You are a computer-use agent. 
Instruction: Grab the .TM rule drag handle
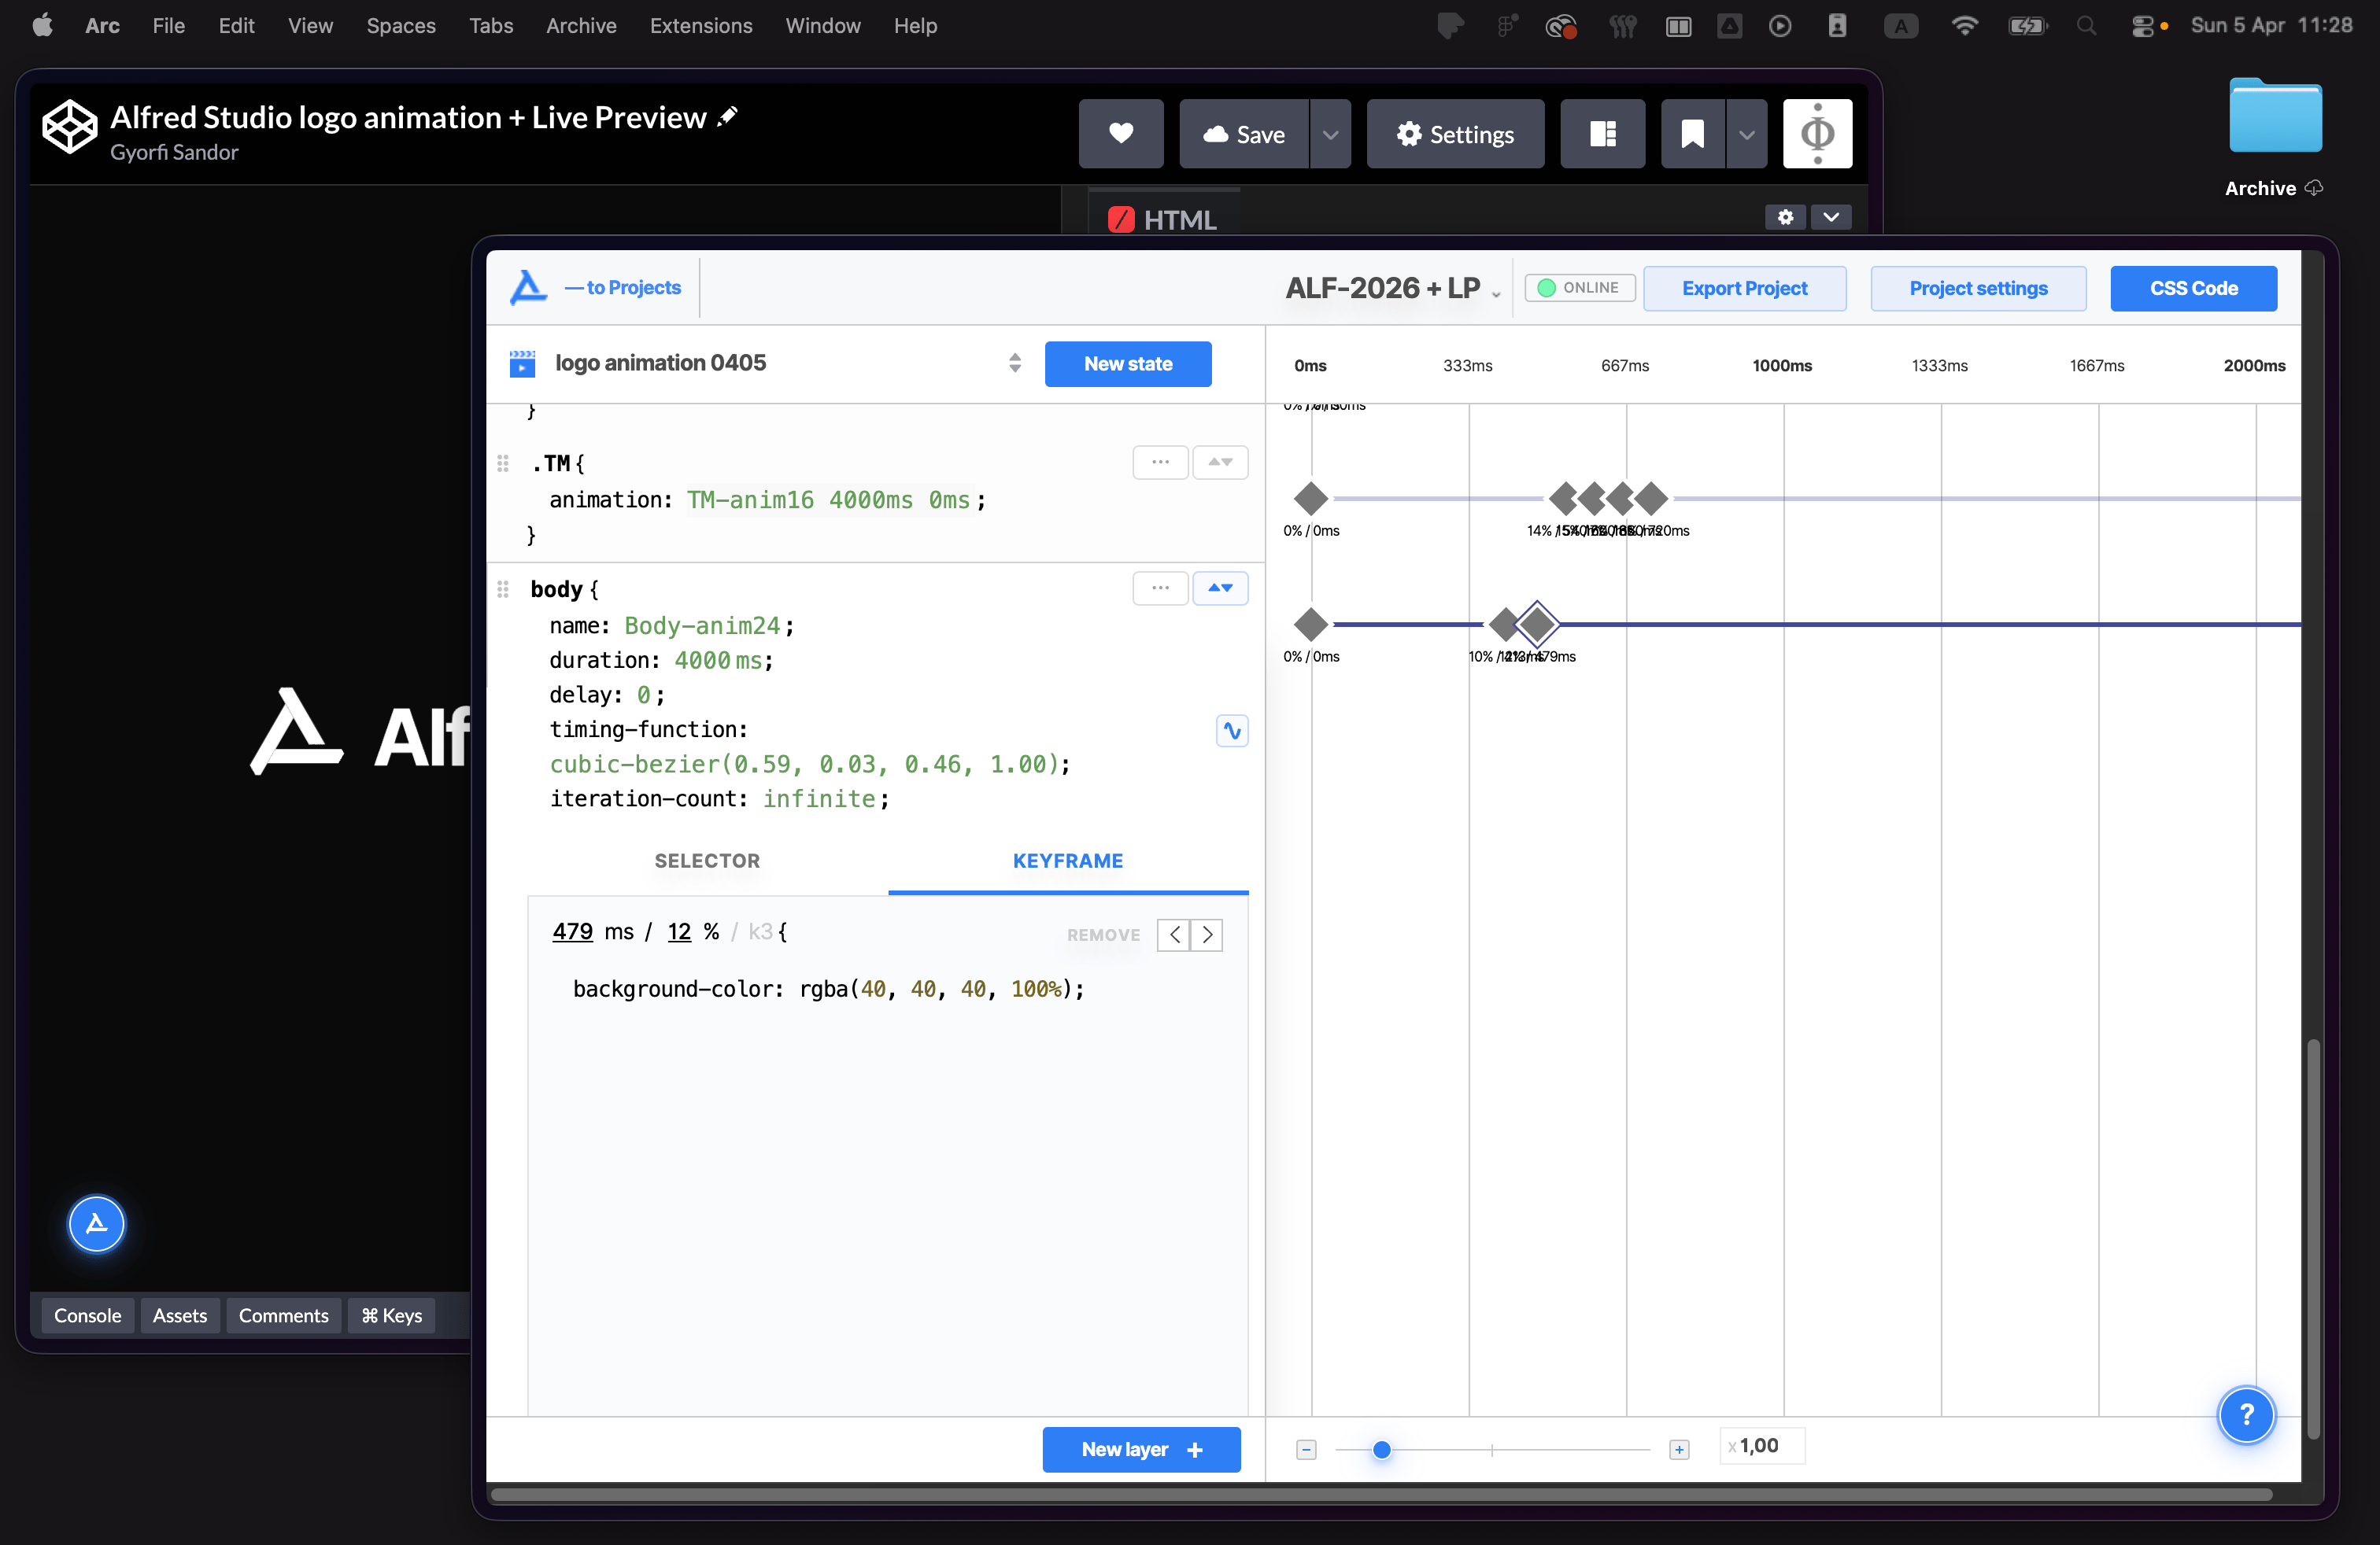pyautogui.click(x=503, y=463)
